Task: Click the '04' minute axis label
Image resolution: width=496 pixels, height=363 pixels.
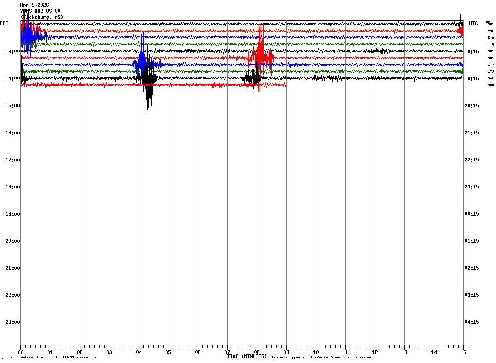Action: point(139,352)
